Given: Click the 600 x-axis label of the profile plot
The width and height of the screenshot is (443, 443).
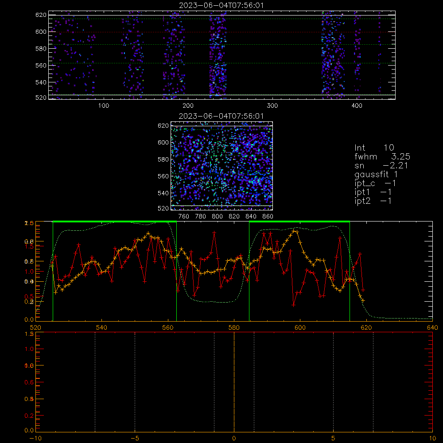Looking at the screenshot, I should click(300, 327).
